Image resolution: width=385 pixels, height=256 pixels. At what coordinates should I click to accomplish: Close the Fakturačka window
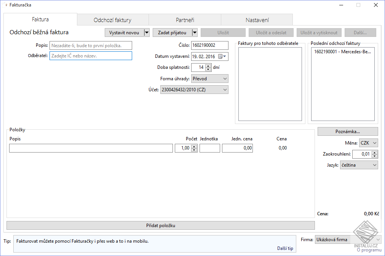point(375,5)
